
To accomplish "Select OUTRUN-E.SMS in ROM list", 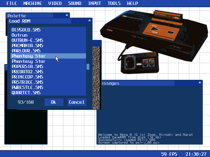I will click(x=48, y=40).
